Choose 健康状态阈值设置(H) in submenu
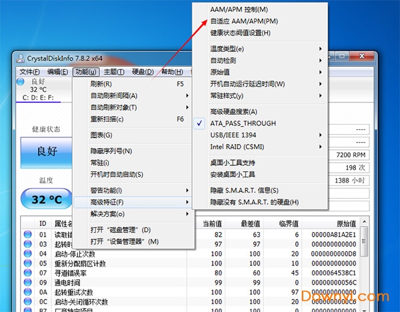This screenshot has width=400, height=312. [x=240, y=32]
